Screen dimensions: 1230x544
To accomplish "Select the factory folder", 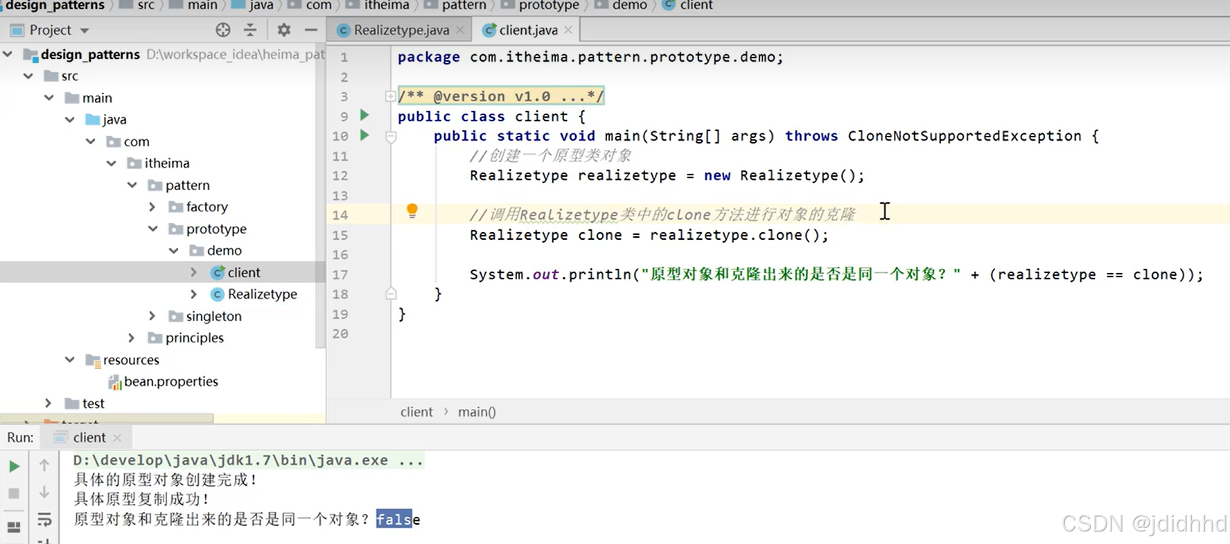I will [x=207, y=207].
